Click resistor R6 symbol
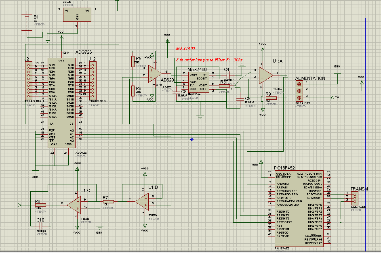Screen dimensions: 381x253 point(133,91)
